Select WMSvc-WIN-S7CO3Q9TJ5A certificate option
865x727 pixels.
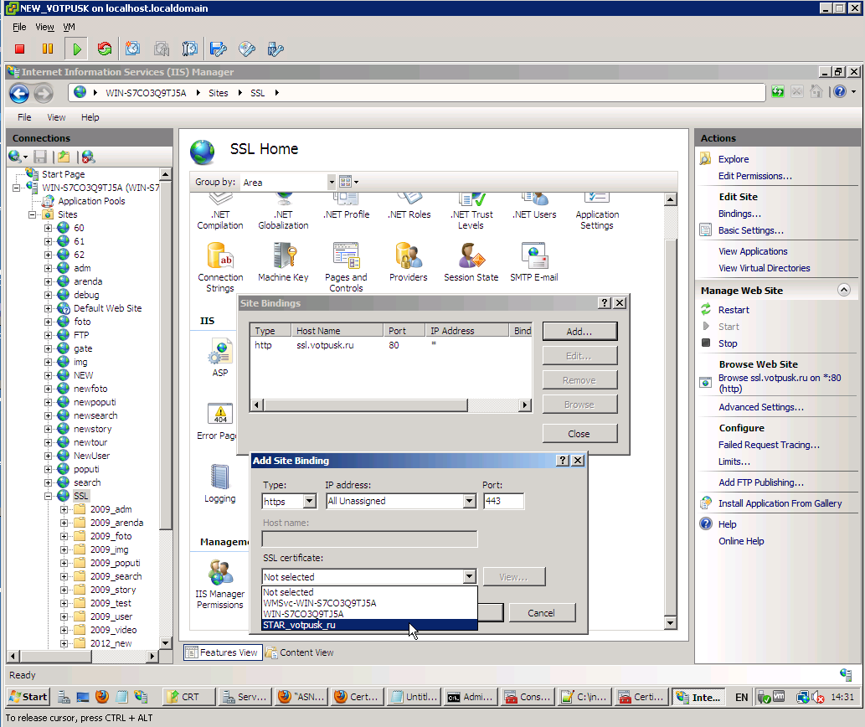369,603
